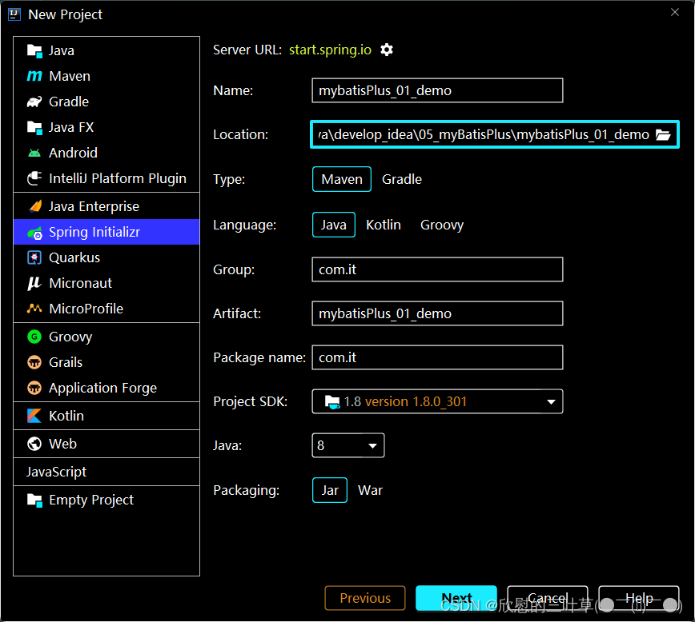The image size is (695, 622).
Task: Click the Micronaut mu icon
Action: (34, 283)
